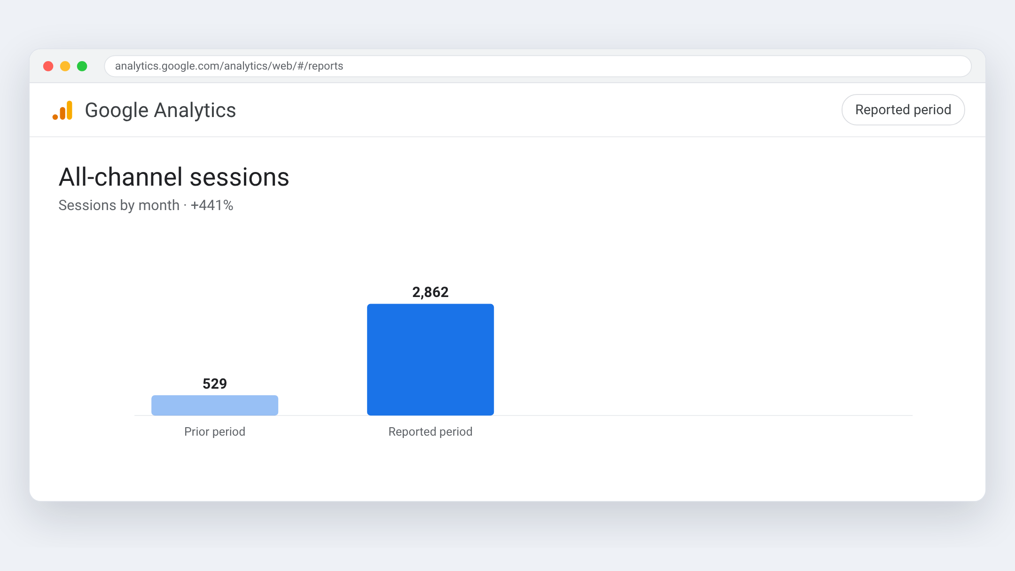Click the browser address bar URL field
1015x571 pixels.
click(538, 66)
